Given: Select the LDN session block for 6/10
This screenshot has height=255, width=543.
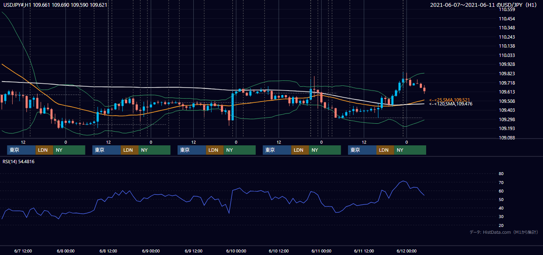Looking at the screenshot, I should (x=300, y=150).
